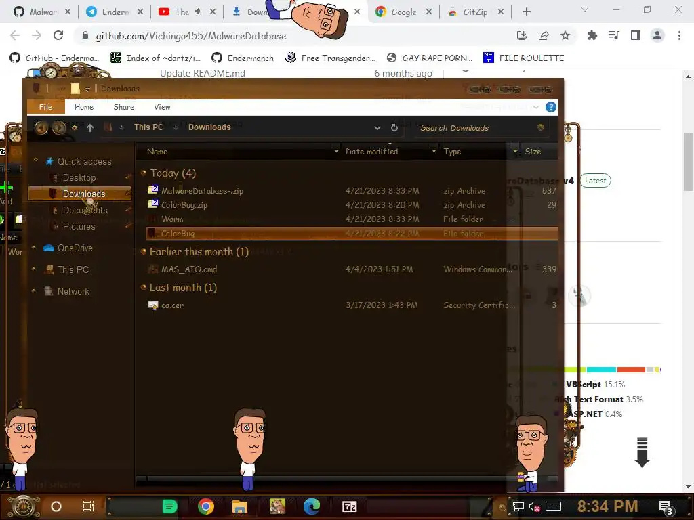The width and height of the screenshot is (694, 520).
Task: Sort files by Date modified column
Action: click(372, 152)
